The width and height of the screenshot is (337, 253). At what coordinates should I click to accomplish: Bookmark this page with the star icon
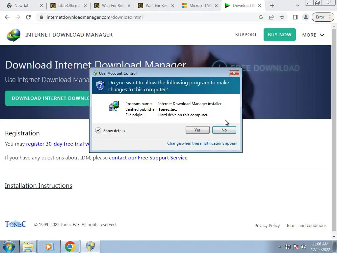click(x=282, y=17)
